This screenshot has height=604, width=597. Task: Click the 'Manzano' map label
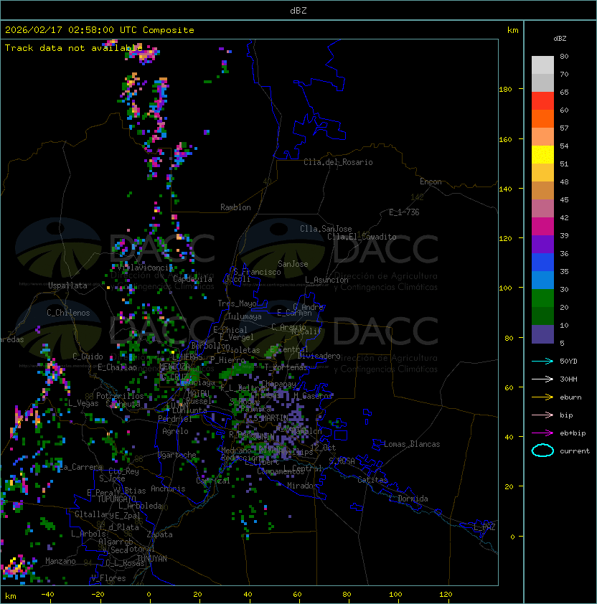pos(60,561)
